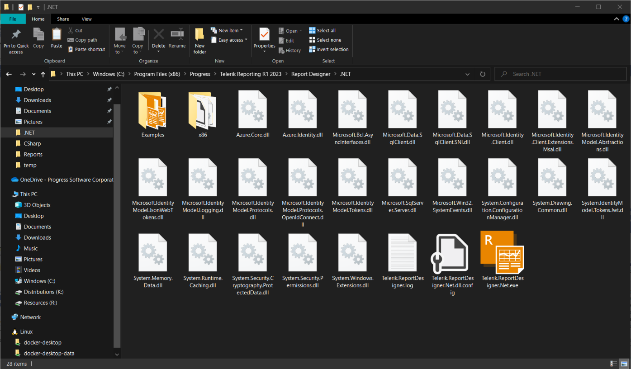Viewport: 631px width, 369px height.
Task: Open the File menu tab
Action: point(13,19)
